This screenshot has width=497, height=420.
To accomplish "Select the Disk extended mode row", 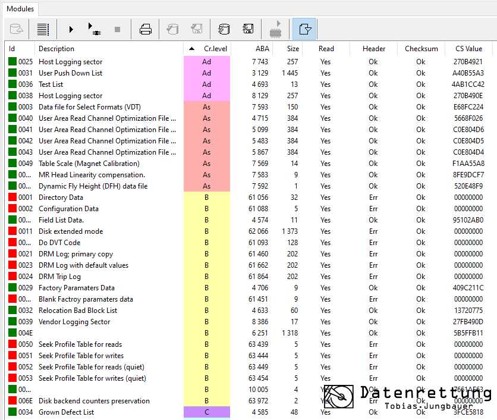I will [x=249, y=231].
